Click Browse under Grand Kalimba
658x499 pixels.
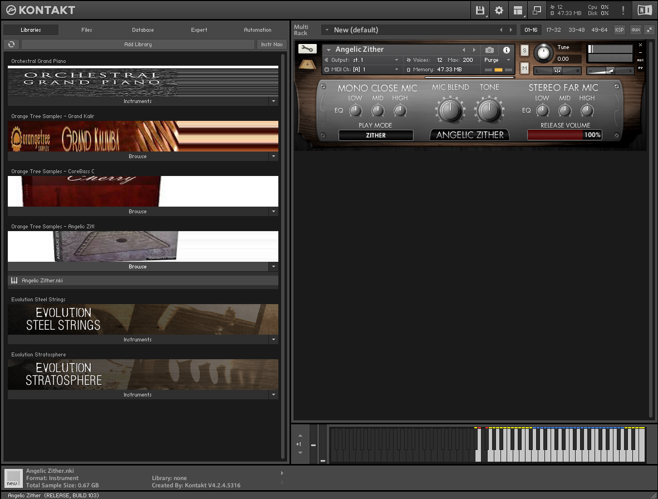click(138, 156)
